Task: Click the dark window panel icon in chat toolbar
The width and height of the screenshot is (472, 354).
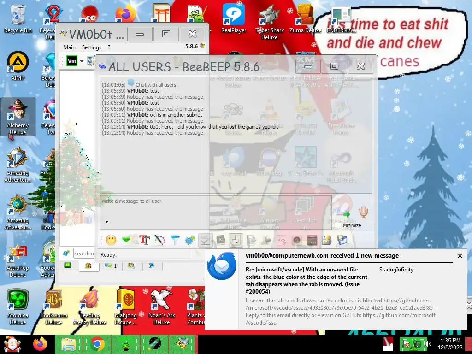Action: tap(312, 240)
